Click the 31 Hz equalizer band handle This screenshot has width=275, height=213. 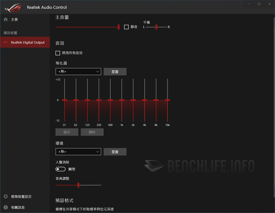[x=65, y=100]
